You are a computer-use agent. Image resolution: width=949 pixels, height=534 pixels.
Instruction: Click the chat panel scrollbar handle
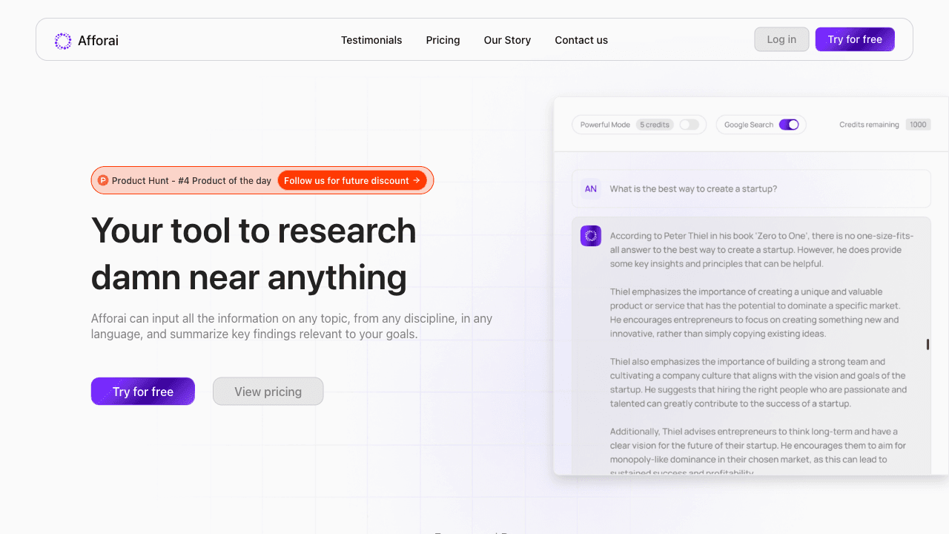[927, 344]
